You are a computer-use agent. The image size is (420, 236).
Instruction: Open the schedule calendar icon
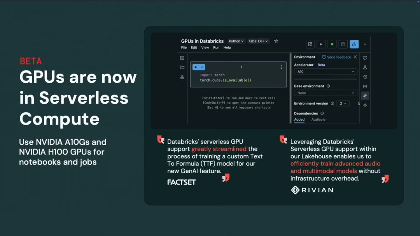click(x=343, y=44)
